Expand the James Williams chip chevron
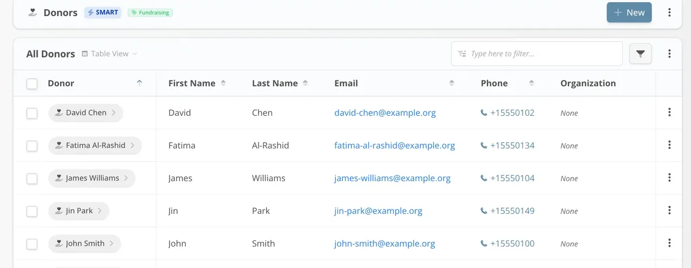 click(126, 178)
